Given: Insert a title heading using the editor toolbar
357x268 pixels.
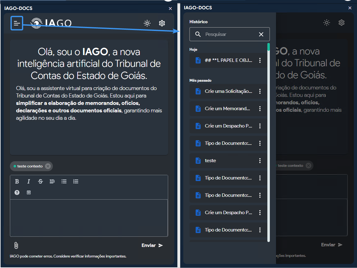Looking at the screenshot, I should coord(52,181).
